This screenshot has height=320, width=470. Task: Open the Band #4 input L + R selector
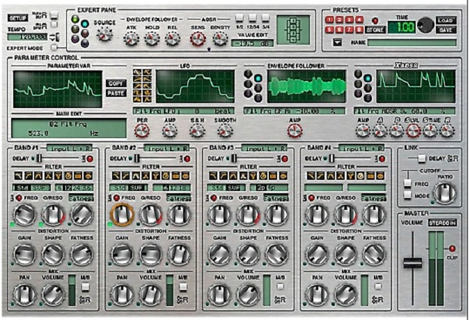coord(362,148)
